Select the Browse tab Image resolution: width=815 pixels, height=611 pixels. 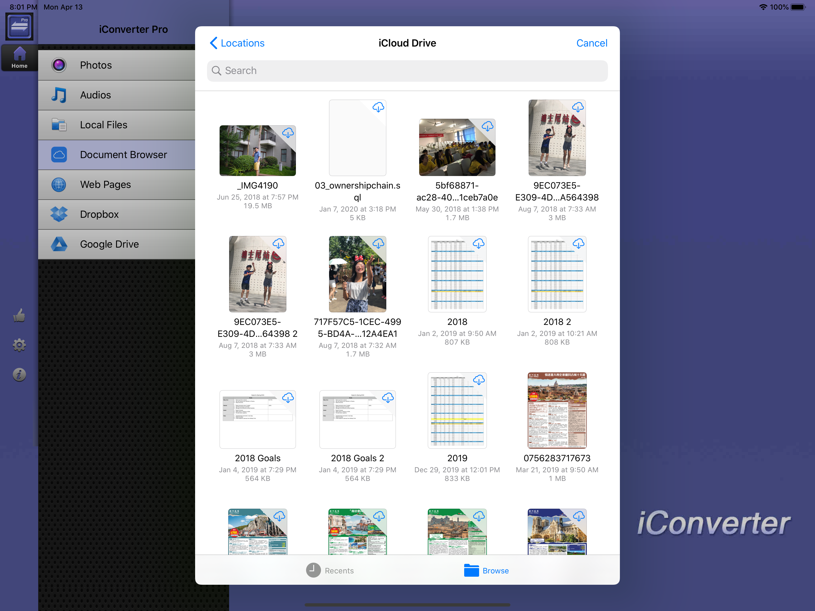click(x=486, y=570)
